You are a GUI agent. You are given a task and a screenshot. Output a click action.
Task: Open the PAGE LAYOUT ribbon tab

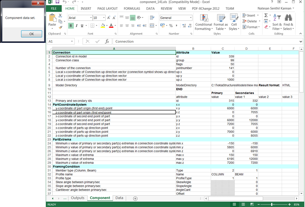(107, 8)
